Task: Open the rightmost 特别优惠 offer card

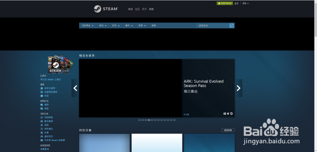Action: click(x=210, y=143)
